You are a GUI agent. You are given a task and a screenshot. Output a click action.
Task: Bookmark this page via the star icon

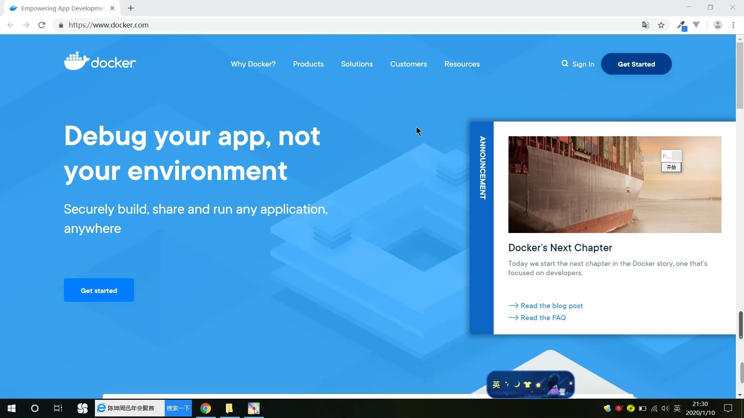(661, 25)
